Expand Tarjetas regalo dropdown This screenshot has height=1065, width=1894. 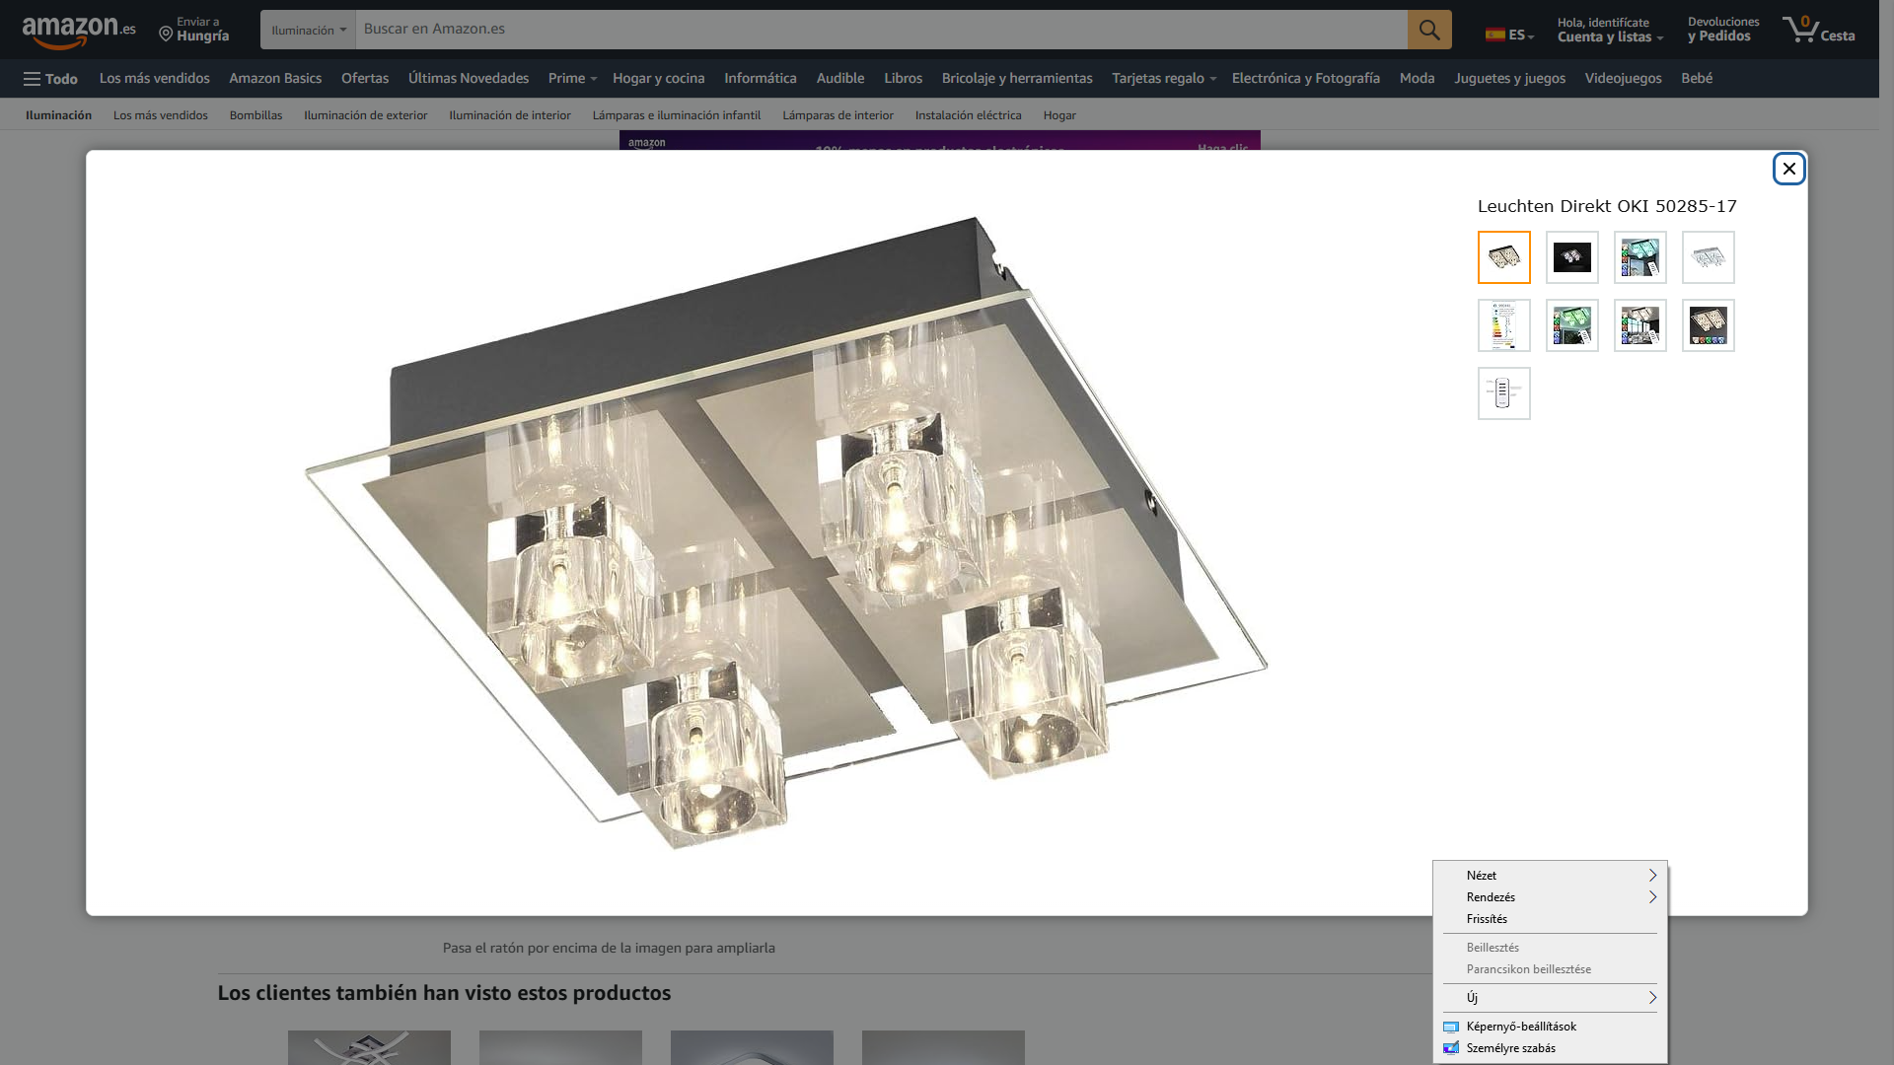tap(1164, 78)
